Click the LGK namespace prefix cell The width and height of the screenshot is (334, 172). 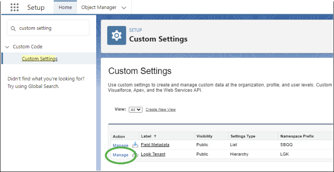point(285,154)
